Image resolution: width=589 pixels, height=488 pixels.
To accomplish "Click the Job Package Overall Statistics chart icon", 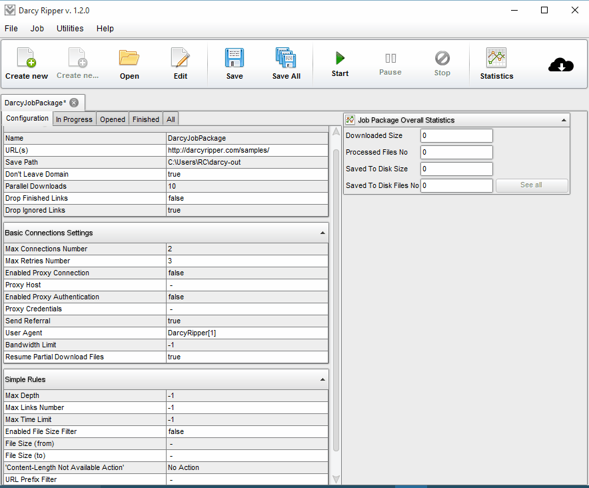I will click(350, 120).
